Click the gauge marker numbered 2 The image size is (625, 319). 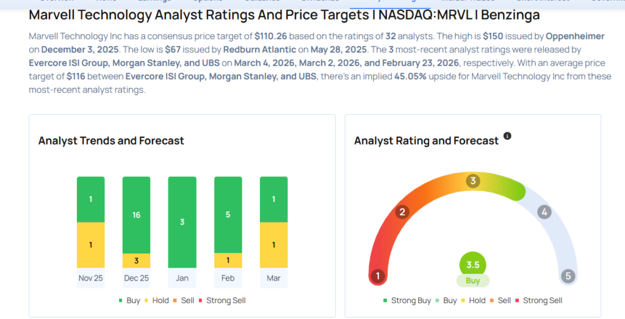pyautogui.click(x=402, y=212)
